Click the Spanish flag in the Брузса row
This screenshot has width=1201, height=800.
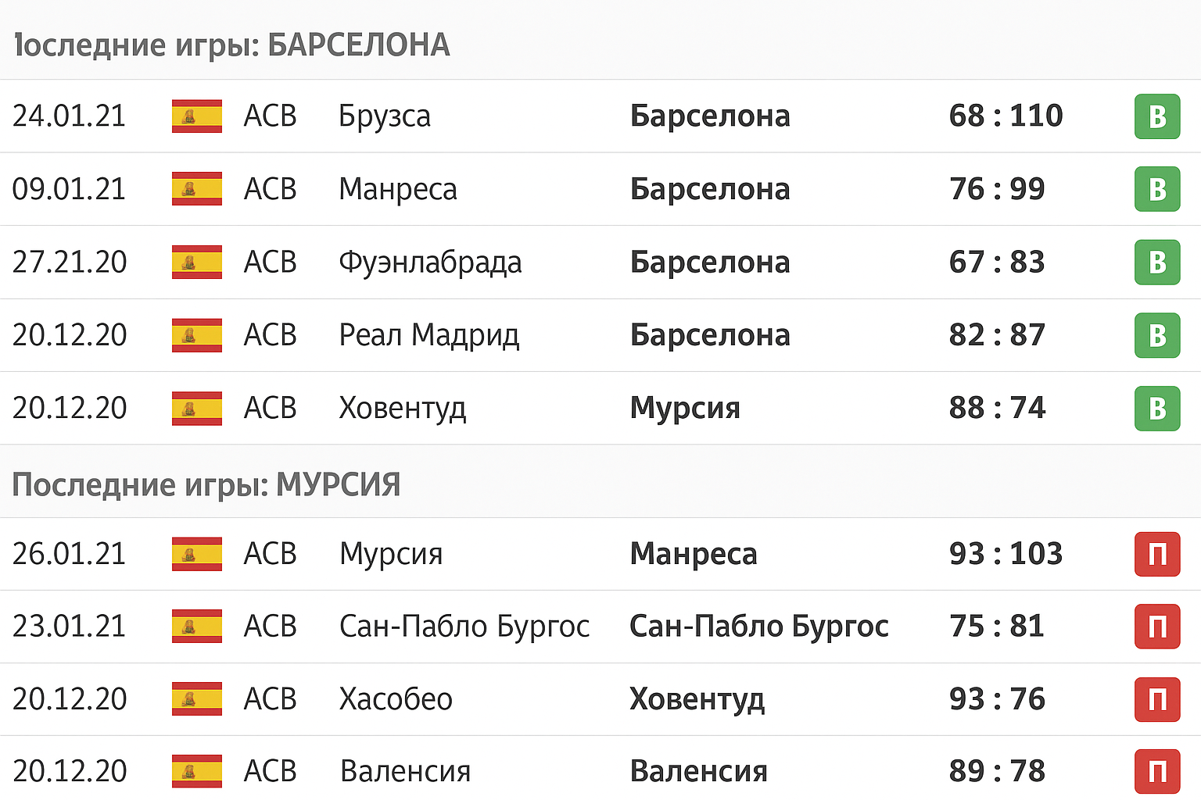click(x=197, y=116)
